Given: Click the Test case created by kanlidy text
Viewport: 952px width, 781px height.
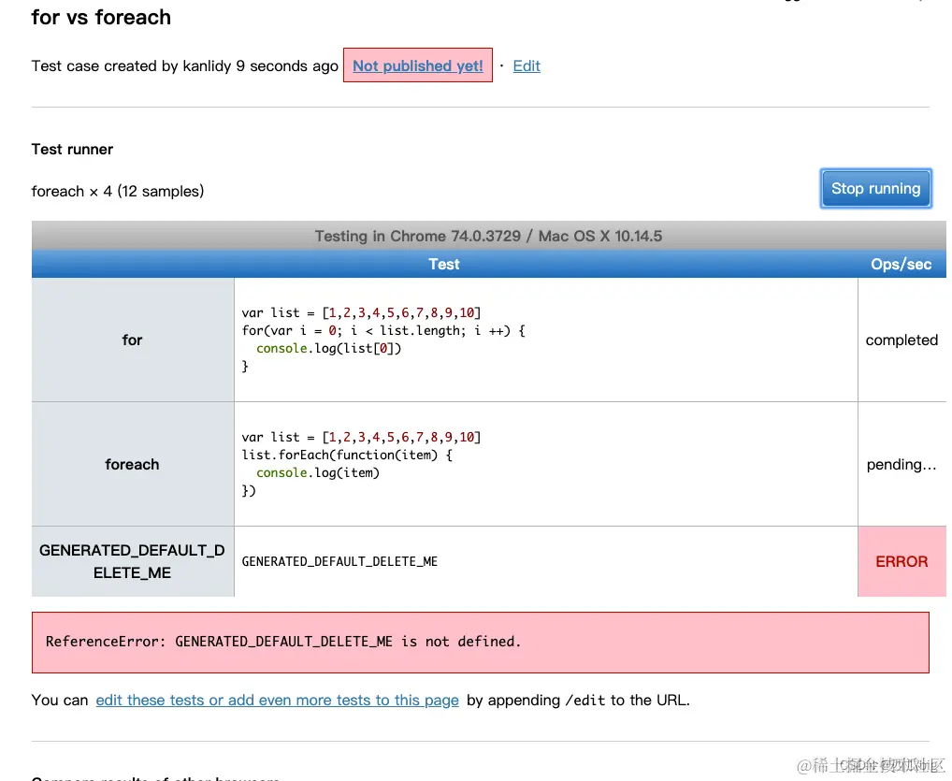Looking at the screenshot, I should pyautogui.click(x=184, y=65).
